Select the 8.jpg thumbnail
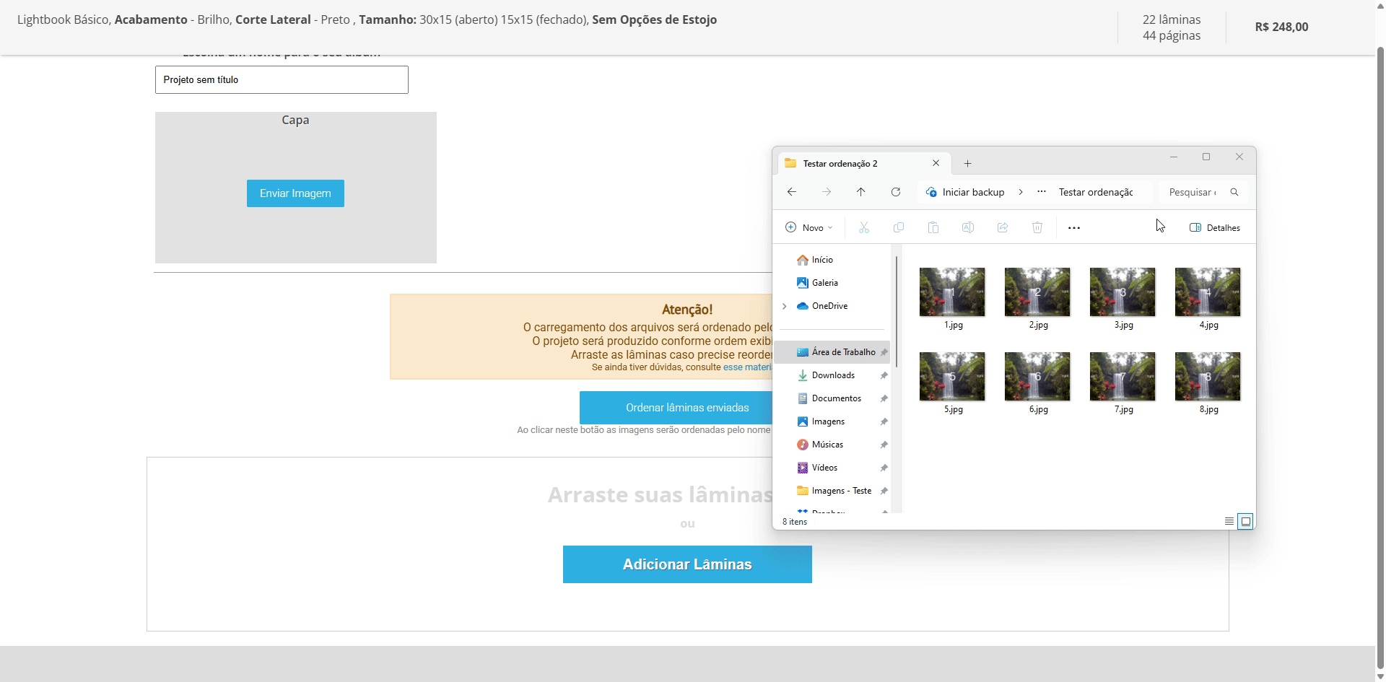 (x=1208, y=377)
